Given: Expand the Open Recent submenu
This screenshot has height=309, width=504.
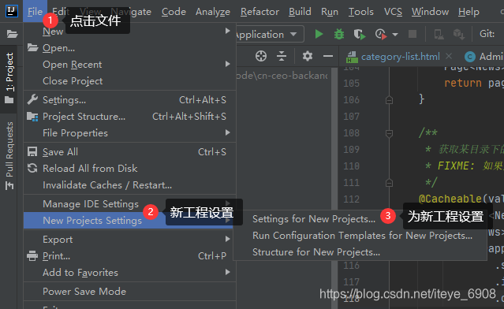Looking at the screenshot, I should point(129,64).
